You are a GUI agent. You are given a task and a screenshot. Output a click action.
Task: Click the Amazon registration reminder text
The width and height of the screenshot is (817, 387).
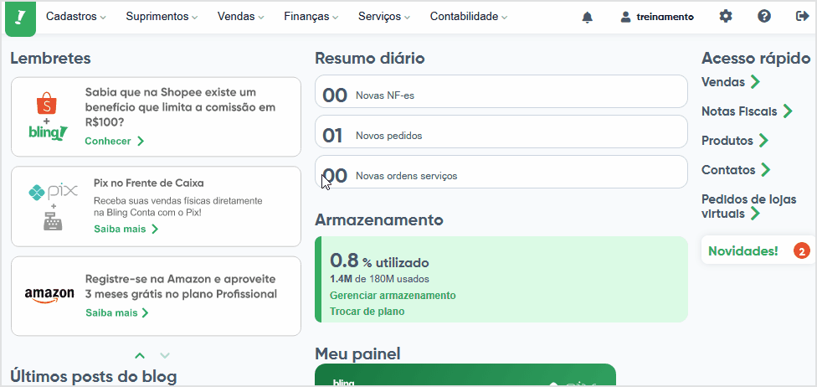(x=181, y=286)
